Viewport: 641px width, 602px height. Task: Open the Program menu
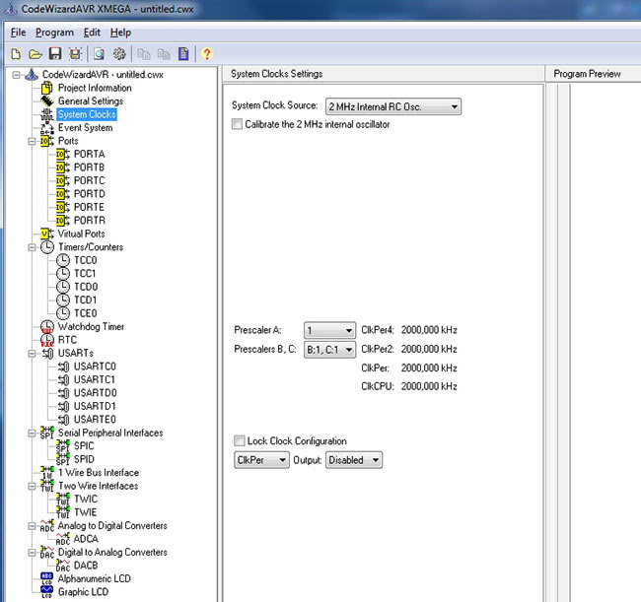pos(54,33)
